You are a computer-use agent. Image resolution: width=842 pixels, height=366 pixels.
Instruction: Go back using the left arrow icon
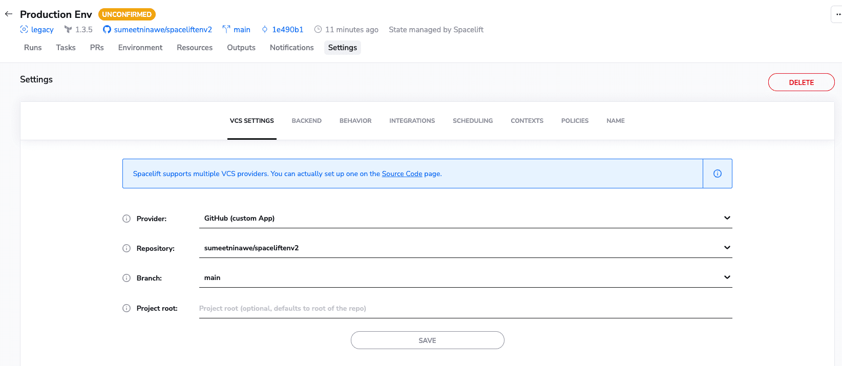coord(9,14)
